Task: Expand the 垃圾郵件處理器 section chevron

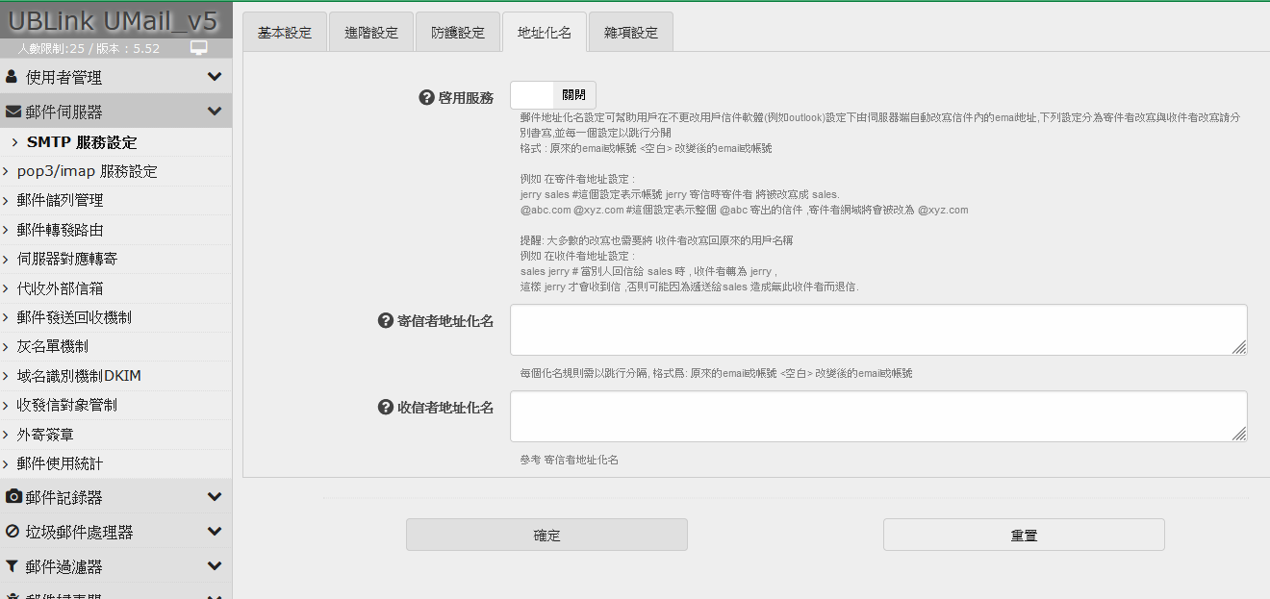Action: 215,532
